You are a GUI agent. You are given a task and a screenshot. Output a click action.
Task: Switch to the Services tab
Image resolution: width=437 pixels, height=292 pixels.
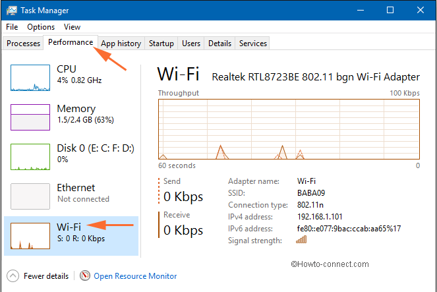click(253, 44)
